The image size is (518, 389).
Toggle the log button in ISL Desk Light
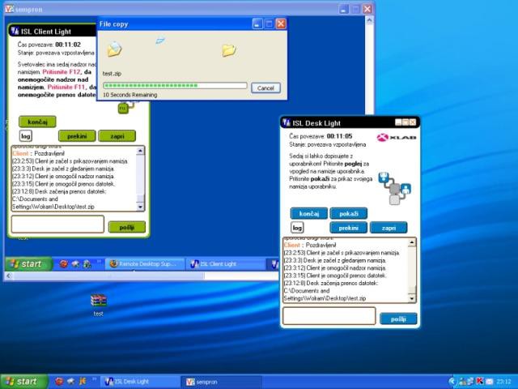298,228
